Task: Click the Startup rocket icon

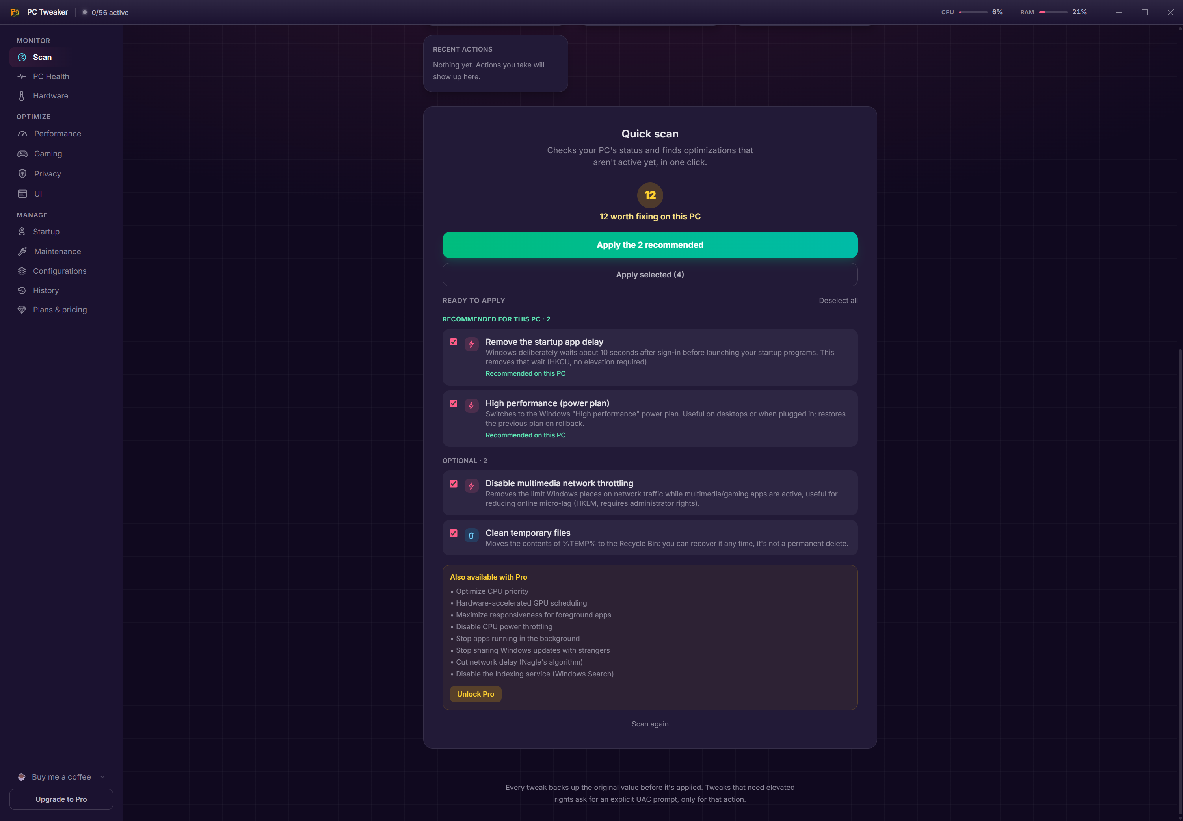Action: tap(22, 232)
